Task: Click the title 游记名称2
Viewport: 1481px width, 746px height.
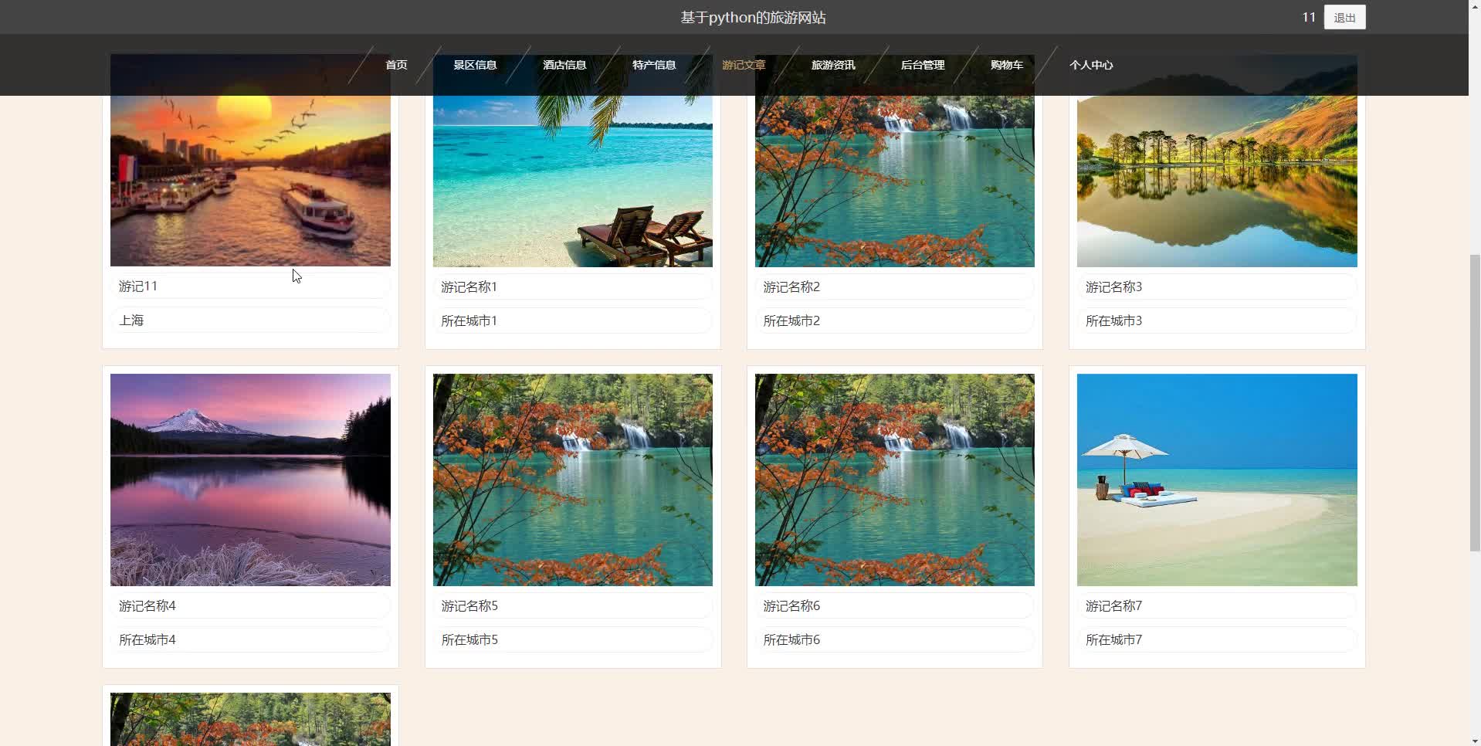Action: point(791,287)
